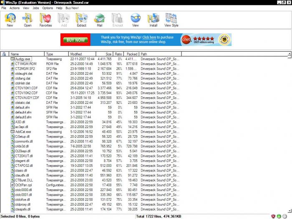Image resolution: width=292 pixels, height=219 pixels.
Task: Open the Jobs menu
Action: tap(36, 8)
